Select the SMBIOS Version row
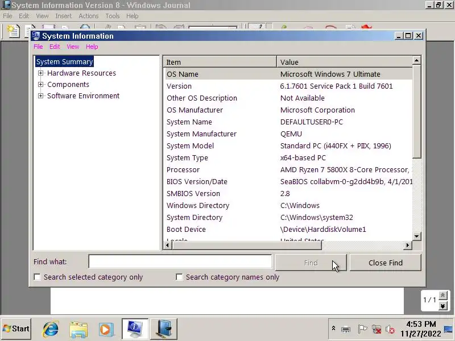 tap(288, 193)
